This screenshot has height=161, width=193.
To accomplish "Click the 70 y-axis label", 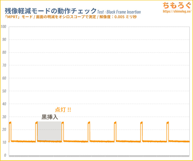I will coord(4,65).
